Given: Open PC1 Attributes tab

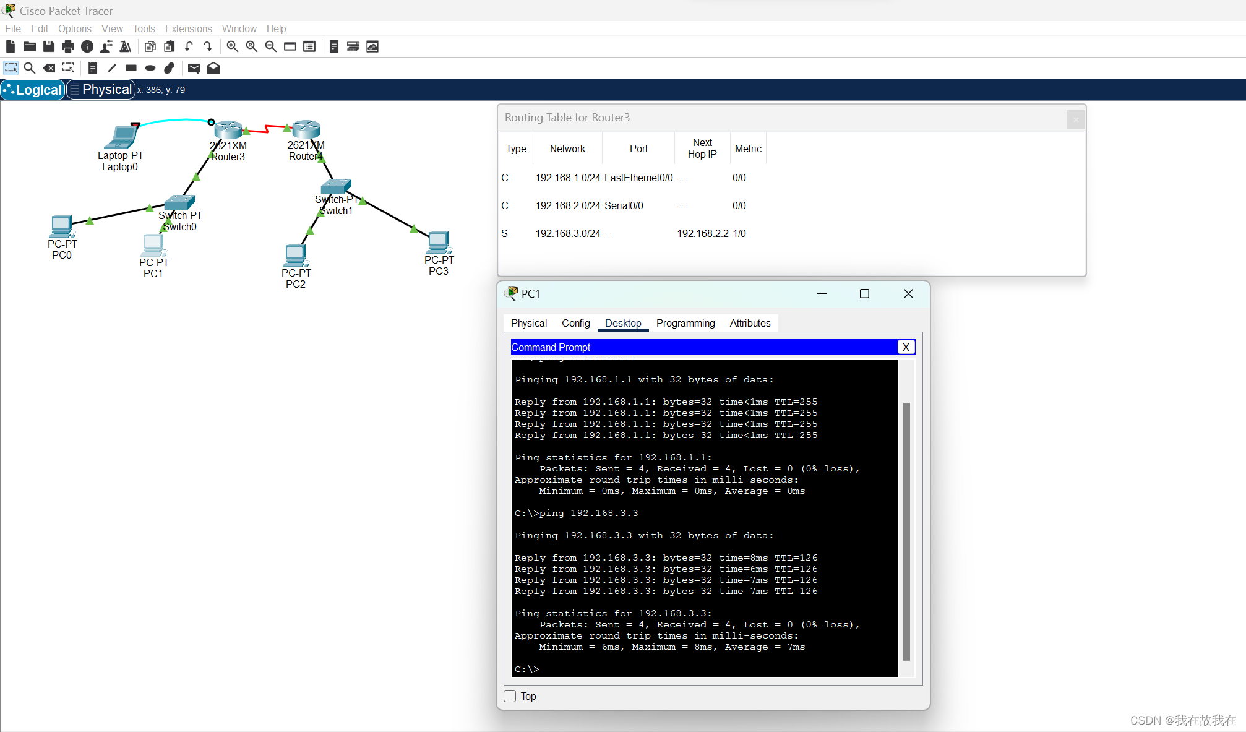Looking at the screenshot, I should point(750,323).
